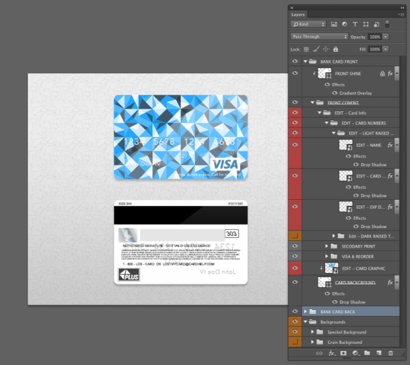Lock all padlock icon
The width and height of the screenshot is (410, 365).
tap(336, 49)
